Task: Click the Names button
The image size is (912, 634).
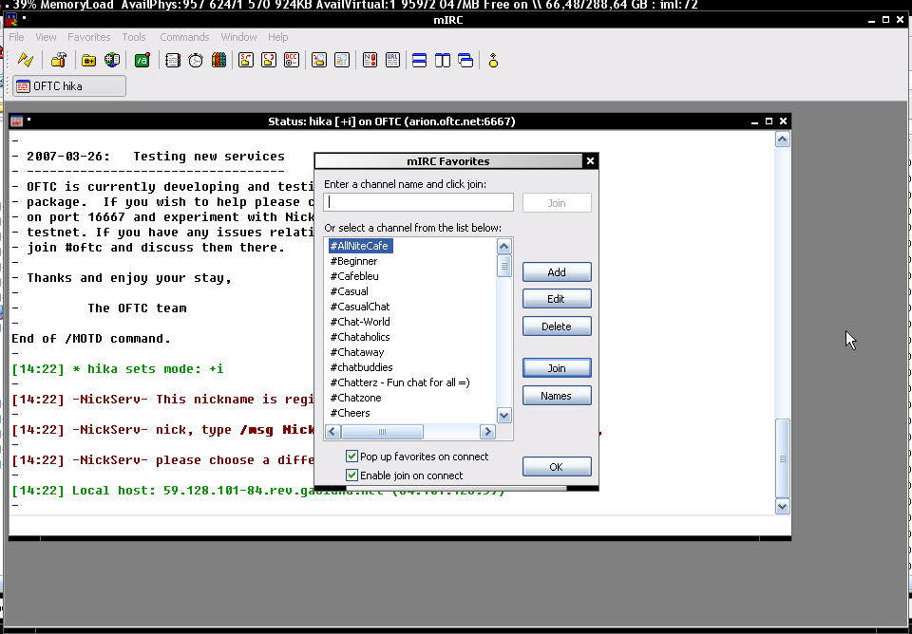Action: 557,396
